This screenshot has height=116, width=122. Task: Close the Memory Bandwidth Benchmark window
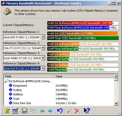[x=118, y=3]
